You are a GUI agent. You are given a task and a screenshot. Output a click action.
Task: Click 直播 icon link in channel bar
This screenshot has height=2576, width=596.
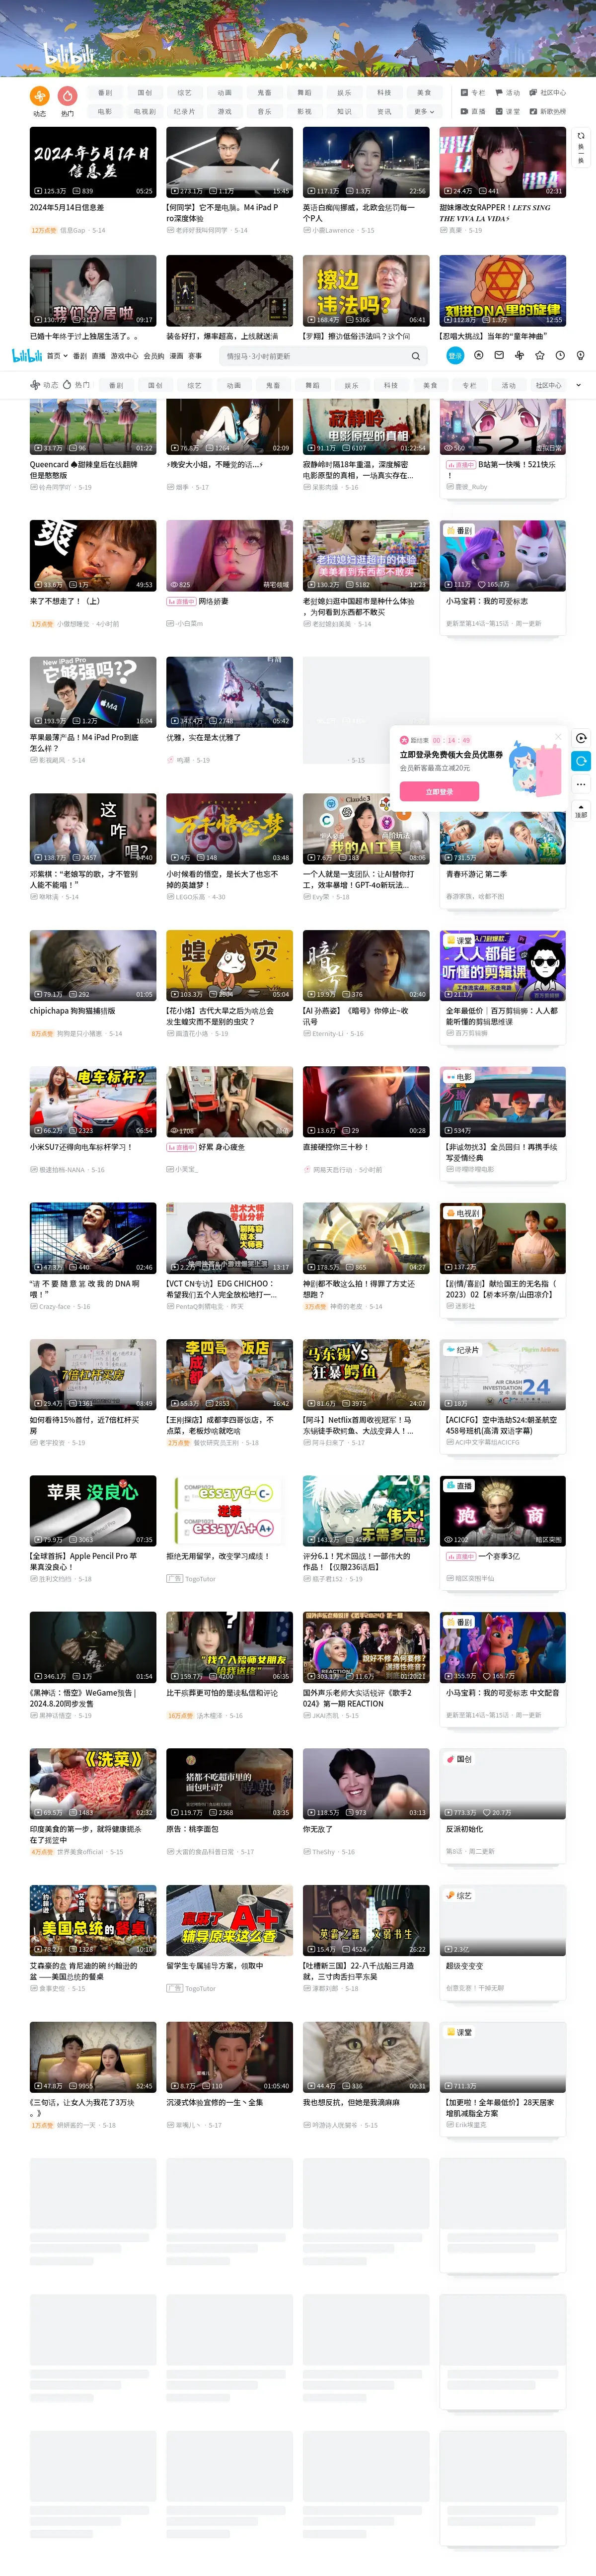[473, 112]
